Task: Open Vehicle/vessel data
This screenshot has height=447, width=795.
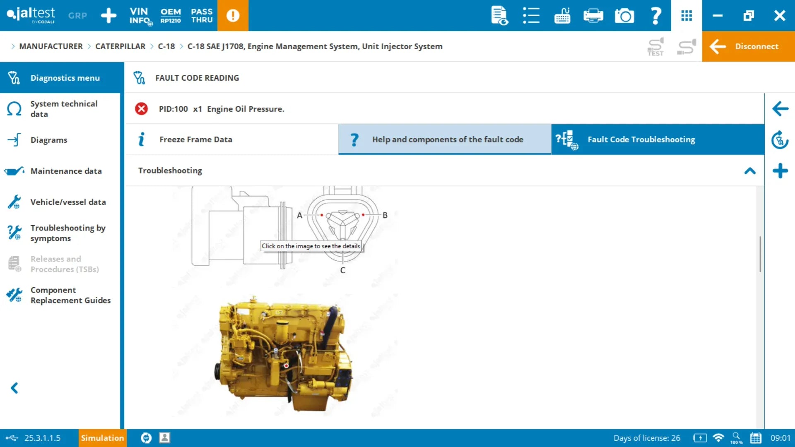Action: [60, 202]
